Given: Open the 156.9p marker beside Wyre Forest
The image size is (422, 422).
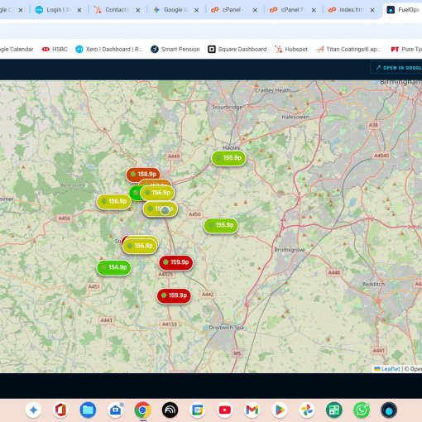Looking at the screenshot, I should tap(113, 202).
